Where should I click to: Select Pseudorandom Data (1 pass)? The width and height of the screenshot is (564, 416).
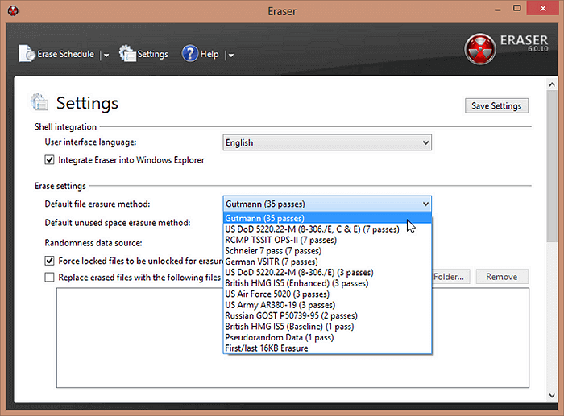click(327, 337)
